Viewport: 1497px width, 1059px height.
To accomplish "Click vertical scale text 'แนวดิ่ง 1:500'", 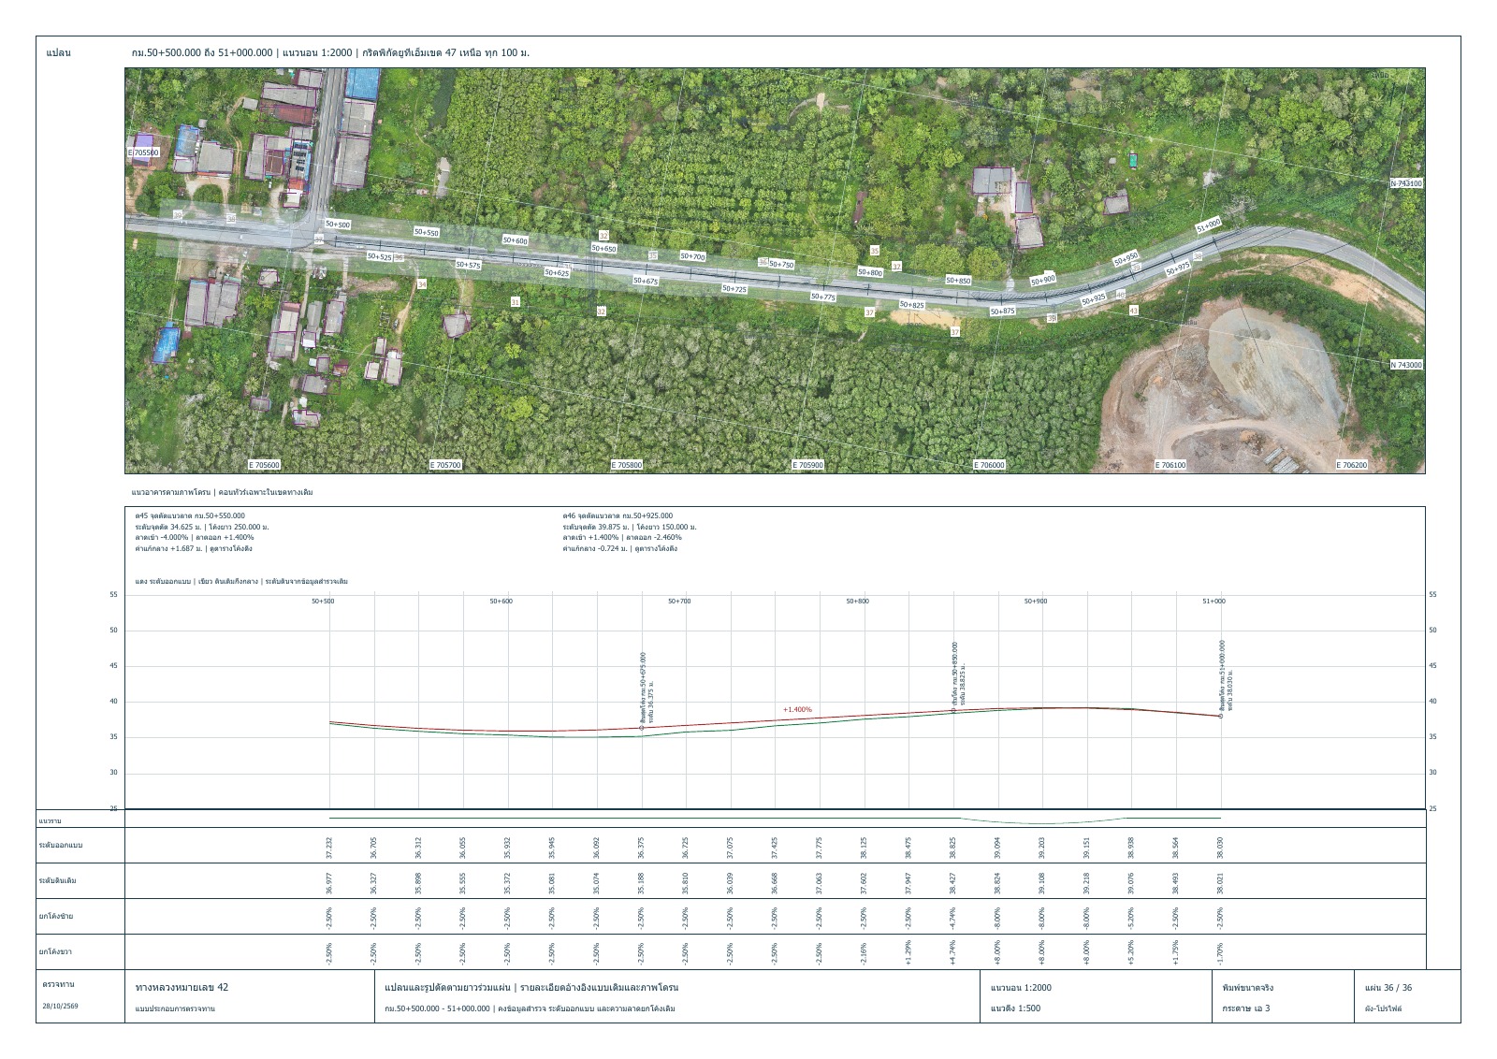I will pyautogui.click(x=1015, y=1008).
